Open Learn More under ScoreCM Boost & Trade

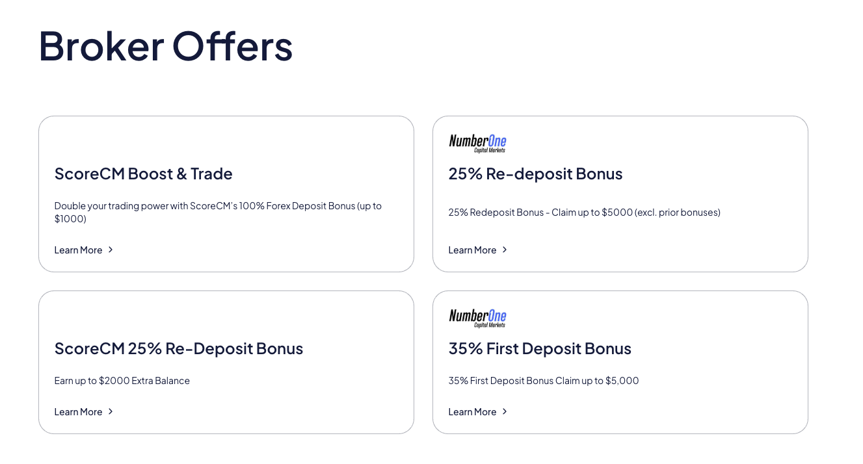click(x=79, y=250)
